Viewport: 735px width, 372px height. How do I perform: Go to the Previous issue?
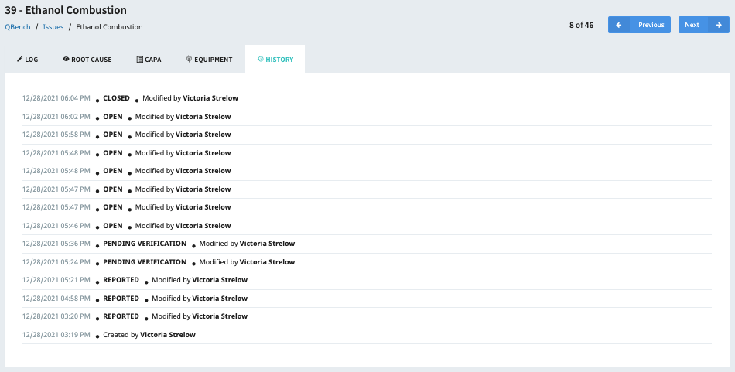[639, 25]
